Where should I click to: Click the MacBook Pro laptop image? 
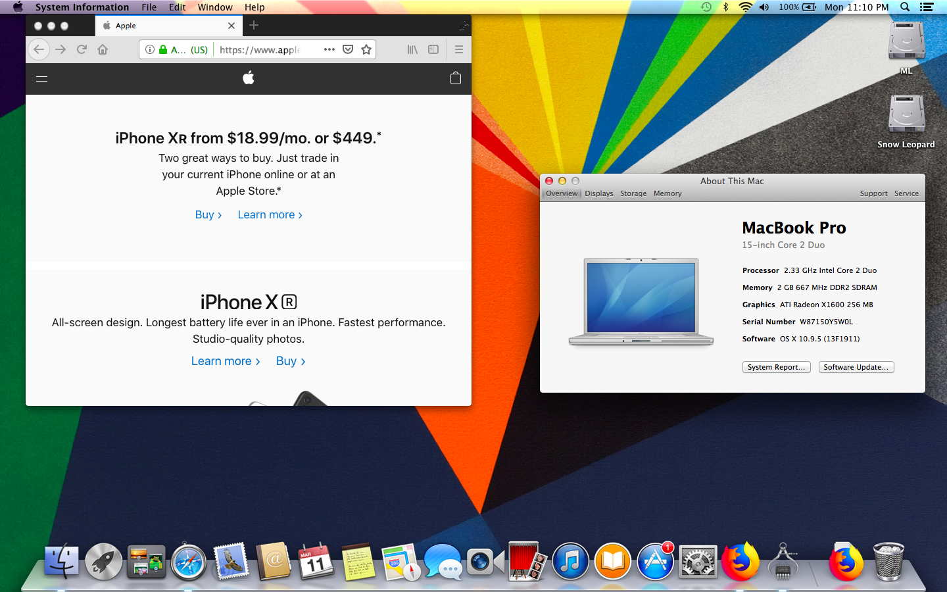point(641,301)
